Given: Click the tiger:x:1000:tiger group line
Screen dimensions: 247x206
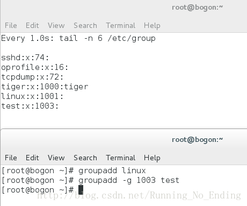Looking at the screenshot, I should (45, 87).
